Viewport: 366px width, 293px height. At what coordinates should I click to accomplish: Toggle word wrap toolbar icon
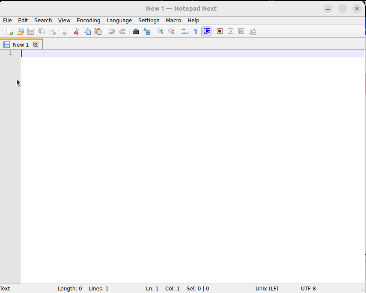[x=185, y=31]
